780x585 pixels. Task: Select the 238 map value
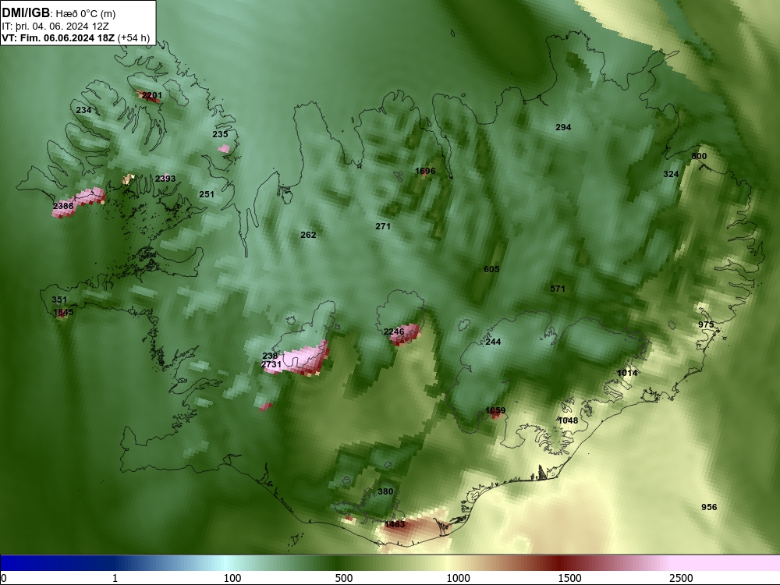coord(270,356)
